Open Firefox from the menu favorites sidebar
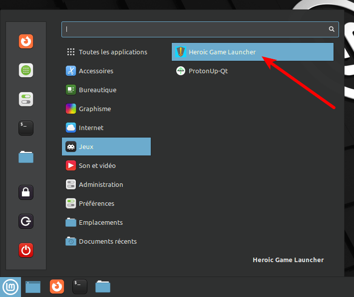 pyautogui.click(x=26, y=41)
